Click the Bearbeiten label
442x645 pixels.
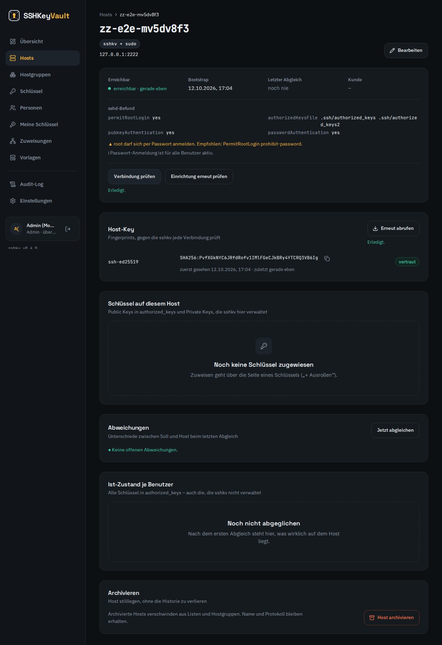pyautogui.click(x=410, y=50)
